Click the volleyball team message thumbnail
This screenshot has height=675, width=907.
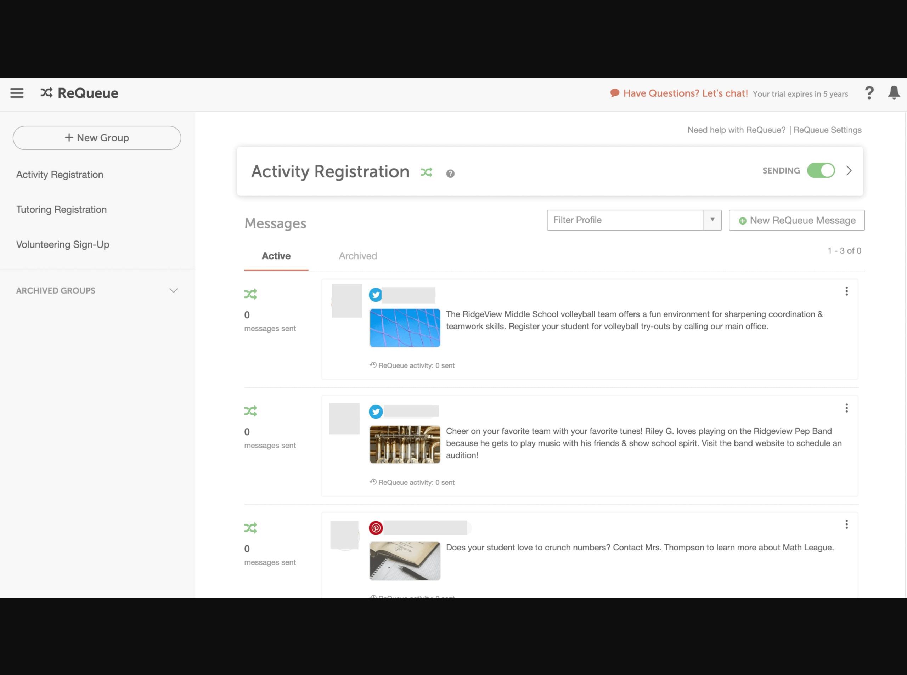[405, 328]
